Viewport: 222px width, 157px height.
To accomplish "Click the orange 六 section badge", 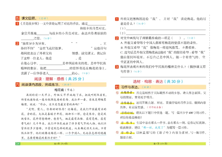I will pos(17,85).
